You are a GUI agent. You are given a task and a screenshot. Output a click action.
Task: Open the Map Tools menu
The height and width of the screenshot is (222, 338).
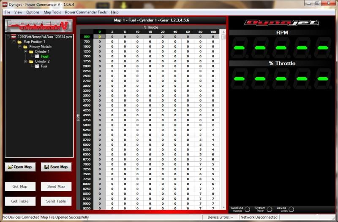(x=52, y=12)
